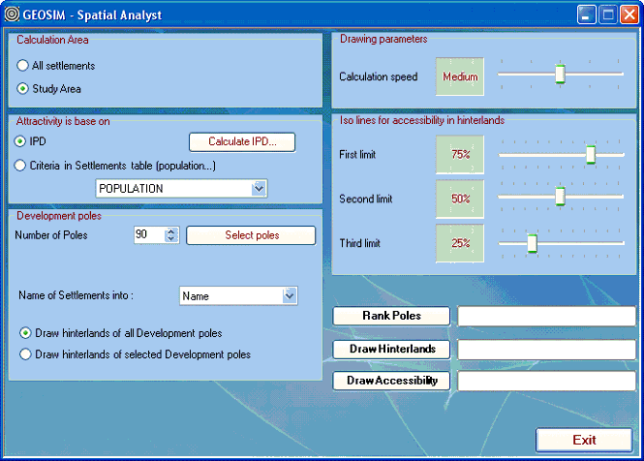Decrease Number of Poles with down arrow

click(x=171, y=238)
